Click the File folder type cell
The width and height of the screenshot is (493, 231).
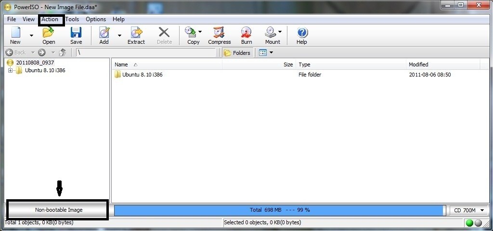(x=310, y=75)
